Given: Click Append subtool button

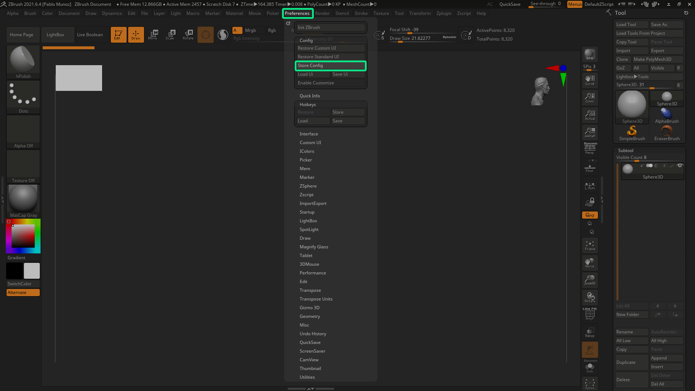Looking at the screenshot, I should 667,358.
